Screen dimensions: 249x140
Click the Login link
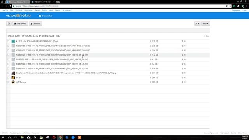coord(245,10)
